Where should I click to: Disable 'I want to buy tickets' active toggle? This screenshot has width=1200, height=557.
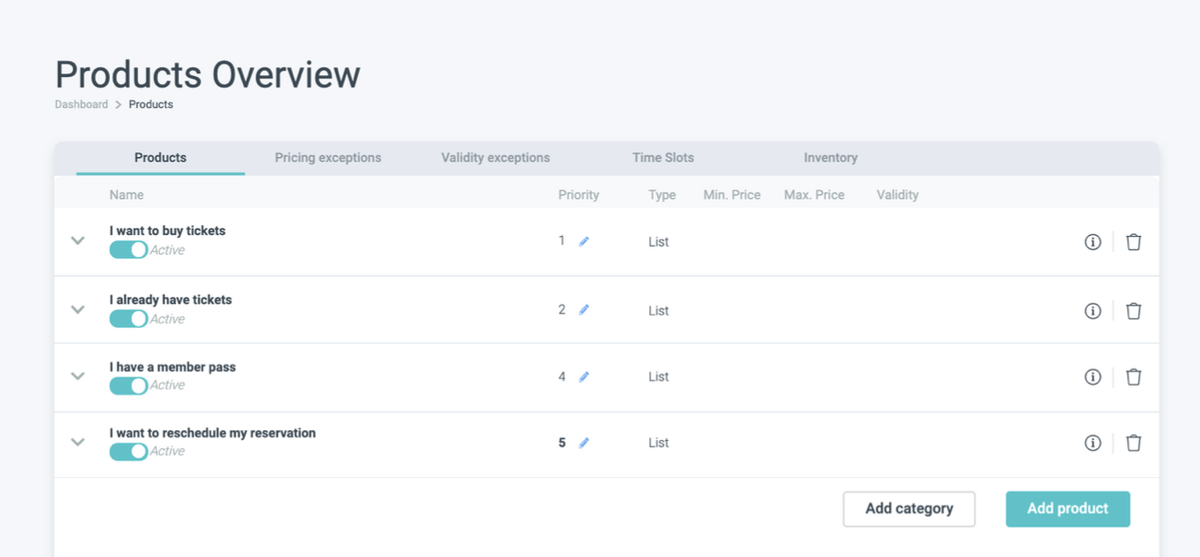128,250
